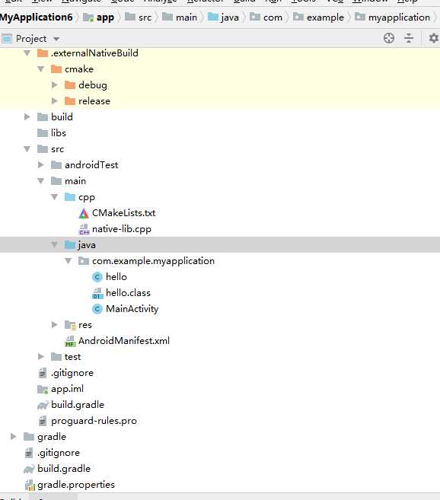Select the native-lib.cpp C++ file icon

[84, 229]
